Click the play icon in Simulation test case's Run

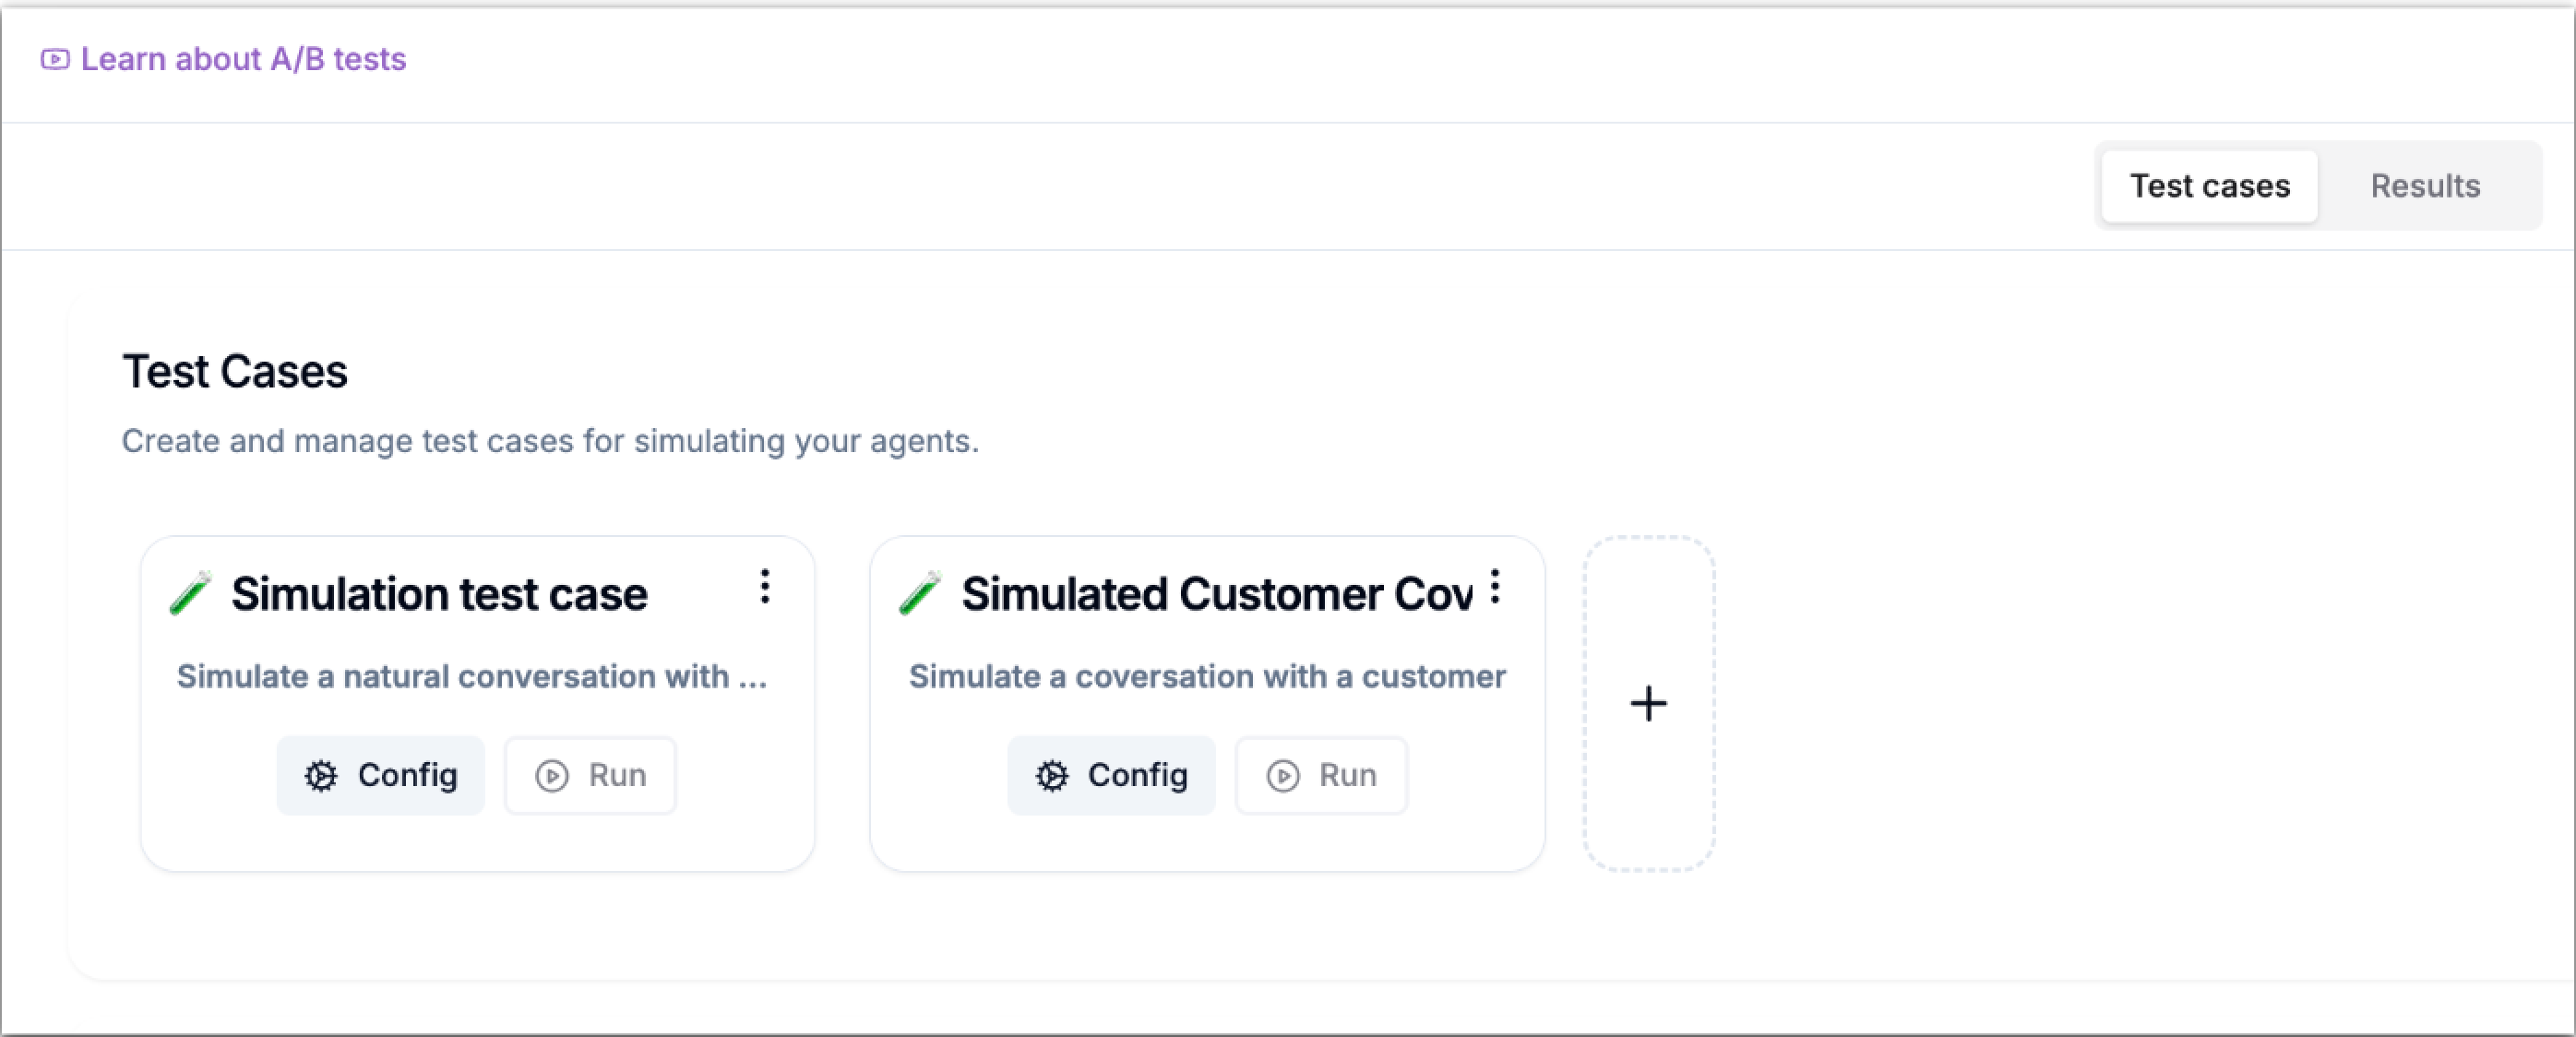(552, 776)
